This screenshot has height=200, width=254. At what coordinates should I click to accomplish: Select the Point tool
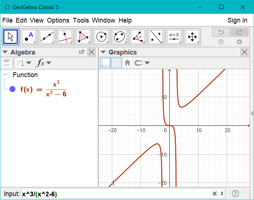(x=29, y=37)
